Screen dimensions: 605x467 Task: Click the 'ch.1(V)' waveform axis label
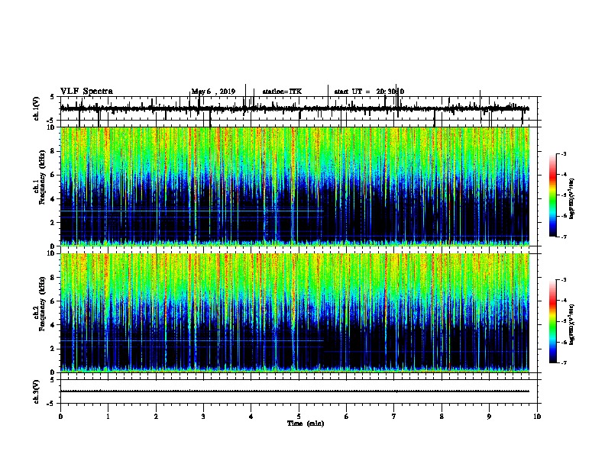tap(37, 108)
